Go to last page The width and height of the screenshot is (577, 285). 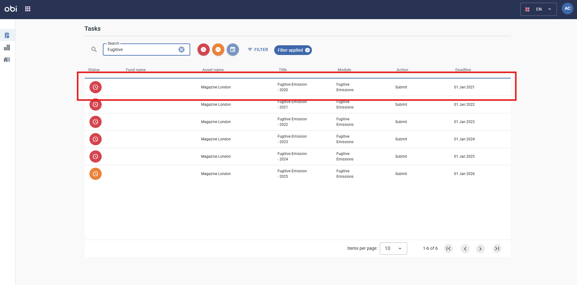497,249
